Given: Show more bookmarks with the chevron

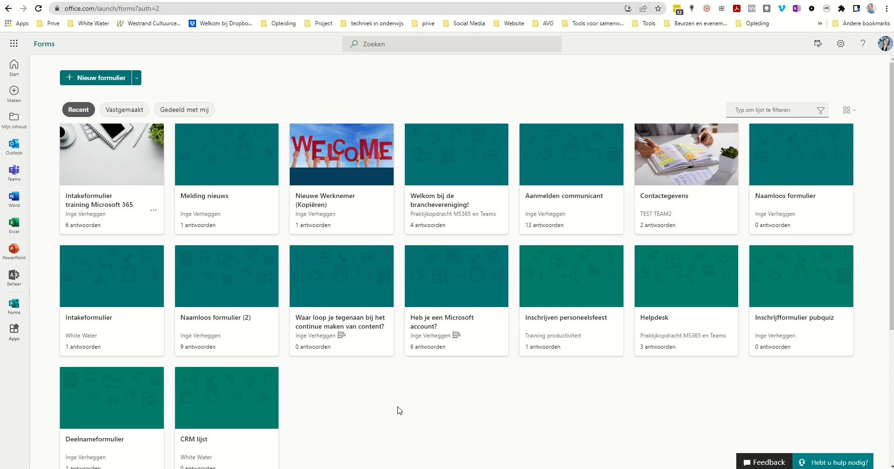Looking at the screenshot, I should 820,23.
